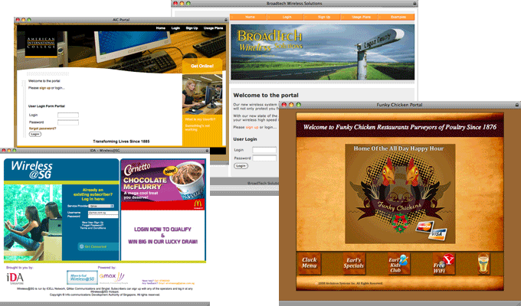Open Earl's Kids Club tile
The height and width of the screenshot is (306, 521).
click(x=398, y=264)
